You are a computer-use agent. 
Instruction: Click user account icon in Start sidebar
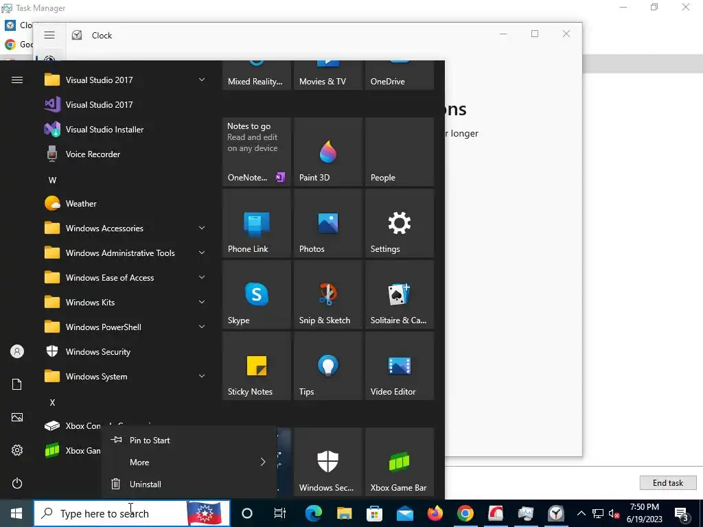17,351
